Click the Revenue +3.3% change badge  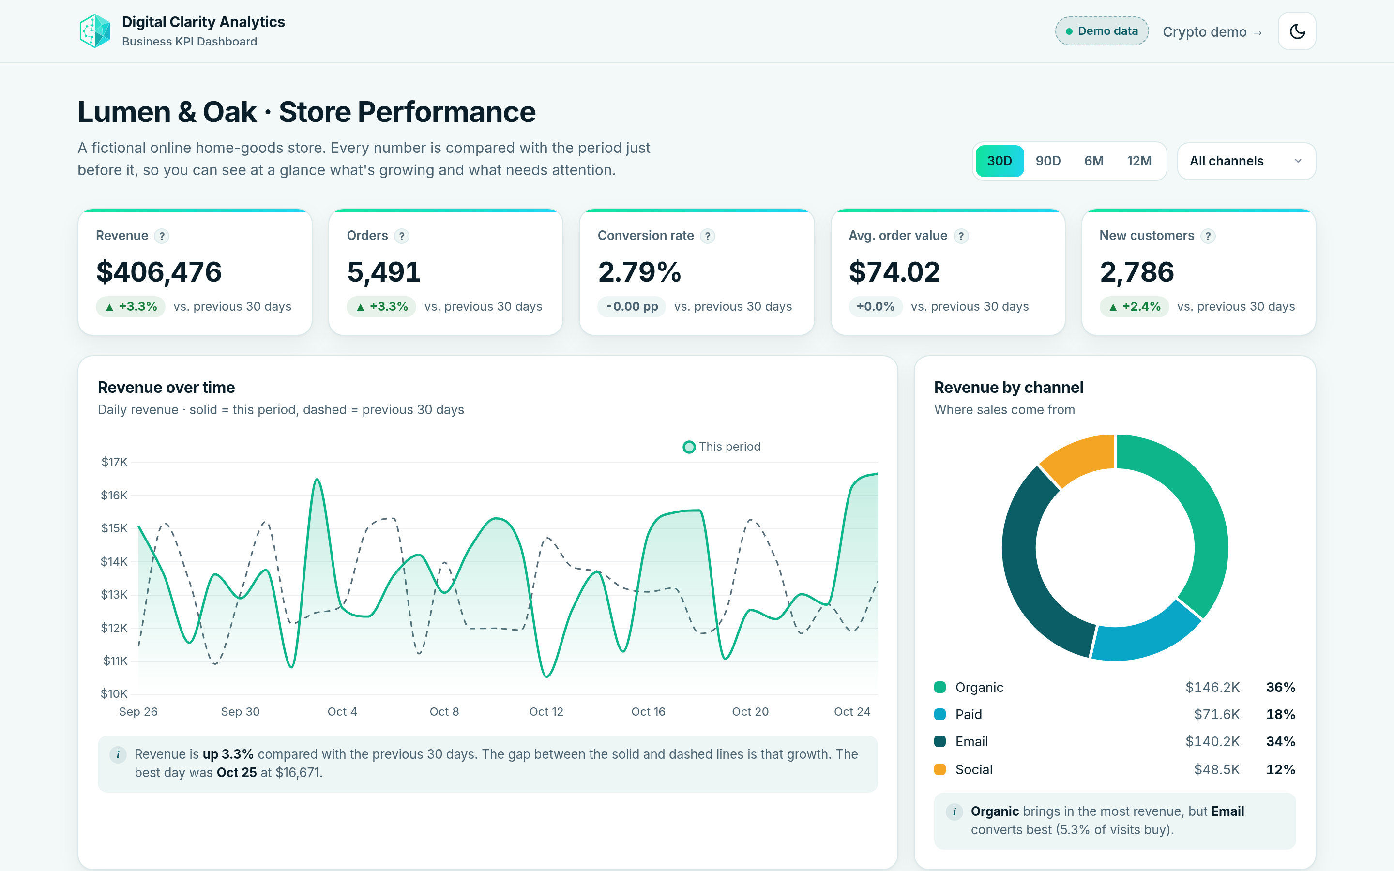point(131,307)
